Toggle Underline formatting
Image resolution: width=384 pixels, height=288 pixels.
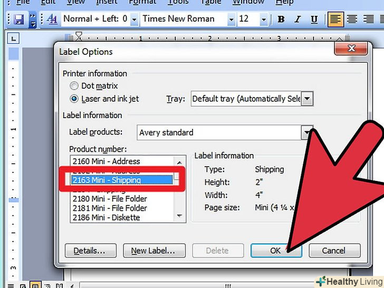[314, 19]
